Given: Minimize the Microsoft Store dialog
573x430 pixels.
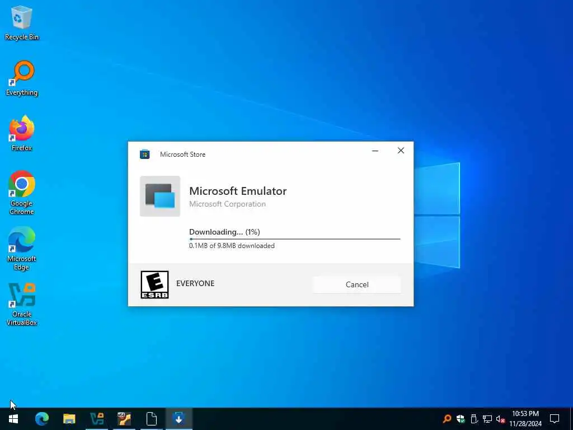Looking at the screenshot, I should (x=375, y=151).
